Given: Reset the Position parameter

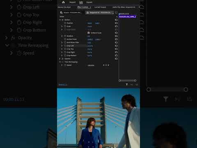Looking at the screenshot, I should [x=116, y=23].
